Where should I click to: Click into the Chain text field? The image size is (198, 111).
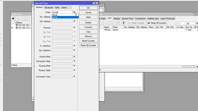62,12
